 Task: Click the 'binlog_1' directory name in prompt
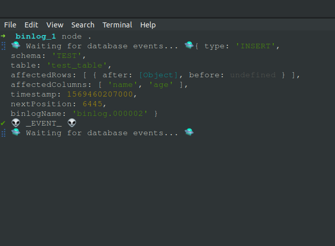click(x=36, y=37)
